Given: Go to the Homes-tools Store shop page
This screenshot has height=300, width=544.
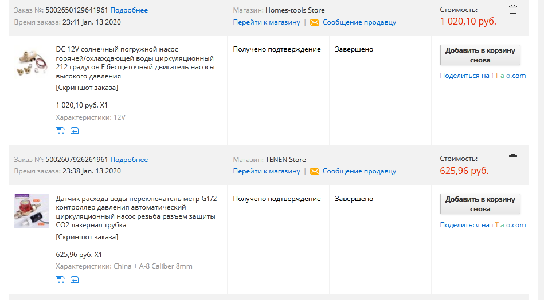Looking at the screenshot, I should [267, 22].
